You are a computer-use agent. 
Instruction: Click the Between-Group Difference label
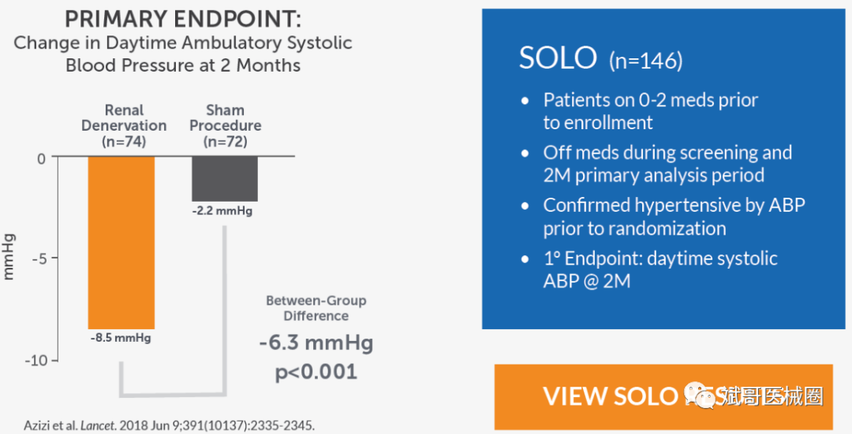[316, 308]
